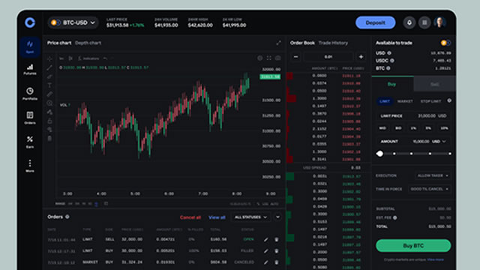Toggle chart fullscreen mode icon
The width and height of the screenshot is (480, 270).
(268, 58)
